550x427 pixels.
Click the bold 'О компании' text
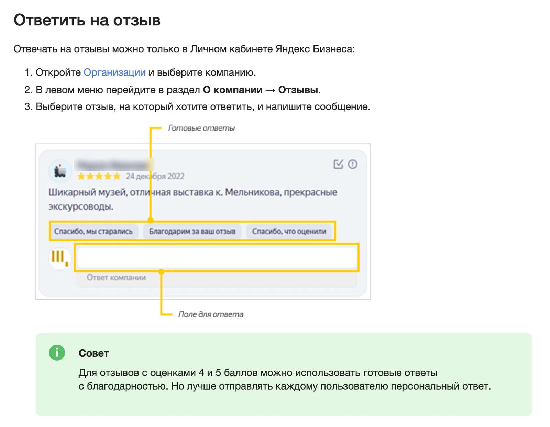pos(233,90)
